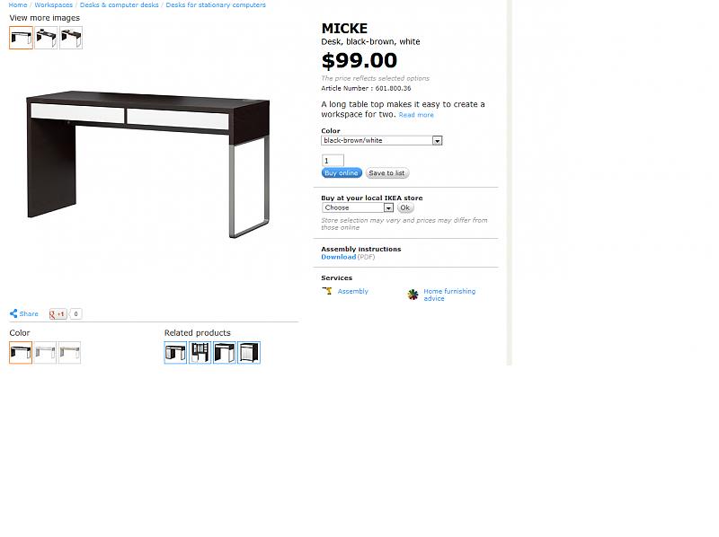Viewport: 719px width, 537px height.
Task: Click the Ok button beside store selector
Action: click(405, 208)
